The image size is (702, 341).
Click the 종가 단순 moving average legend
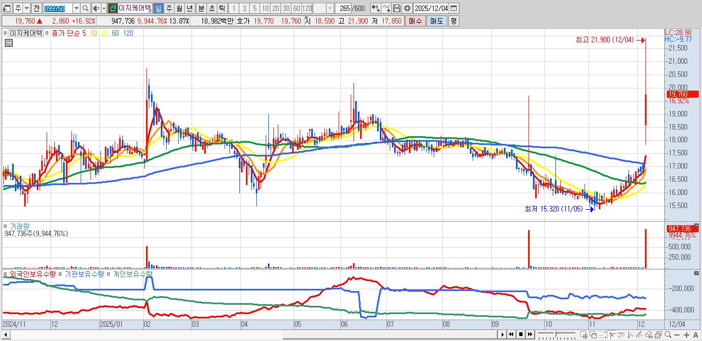pos(66,33)
